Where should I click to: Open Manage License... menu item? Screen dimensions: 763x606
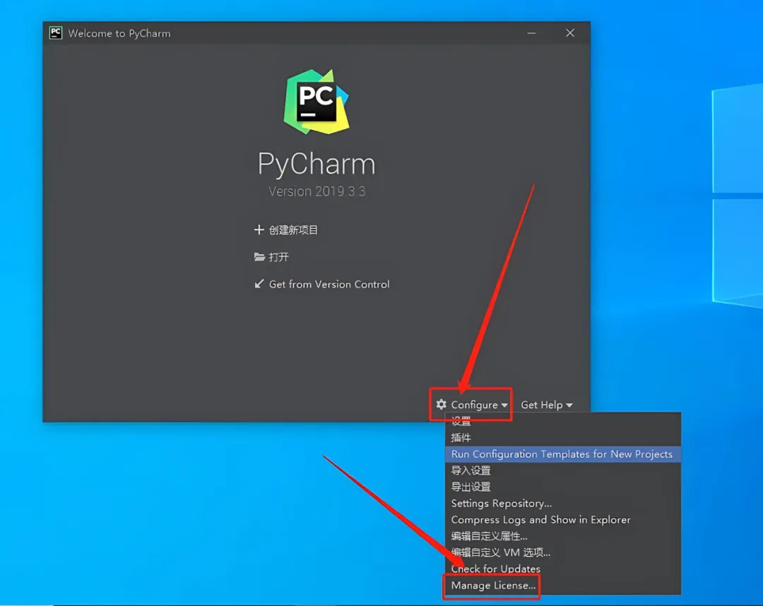(563, 585)
